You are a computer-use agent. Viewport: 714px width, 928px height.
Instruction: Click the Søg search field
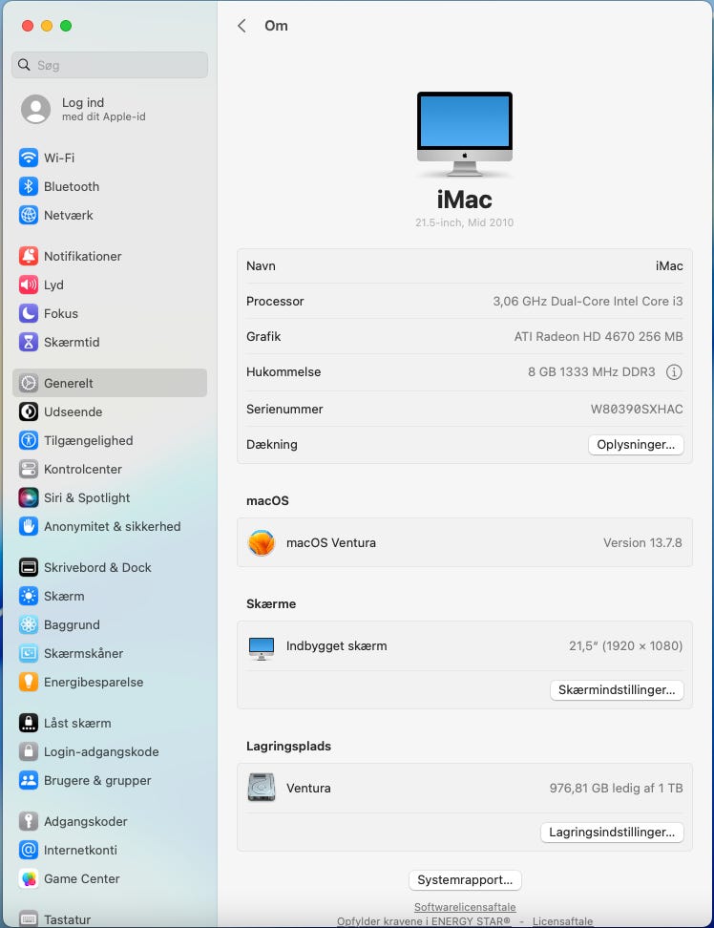(x=110, y=65)
